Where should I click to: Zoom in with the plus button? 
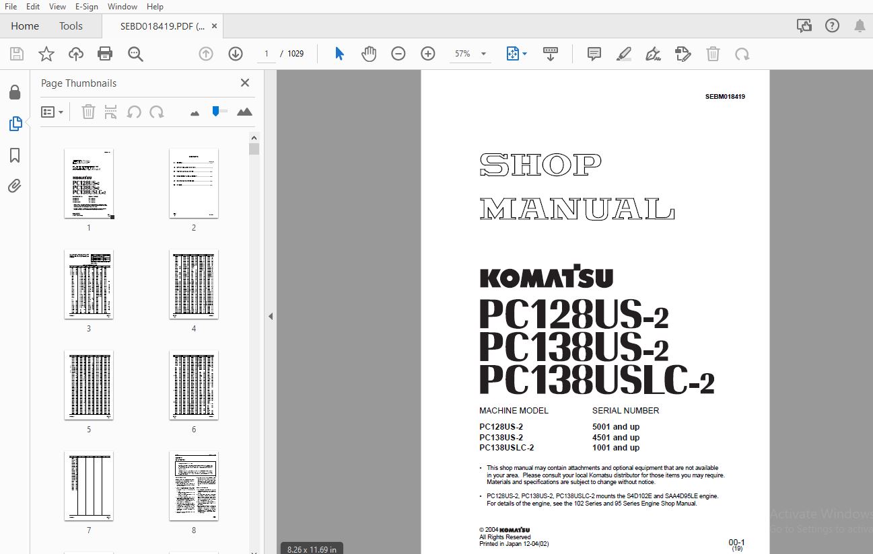[428, 54]
